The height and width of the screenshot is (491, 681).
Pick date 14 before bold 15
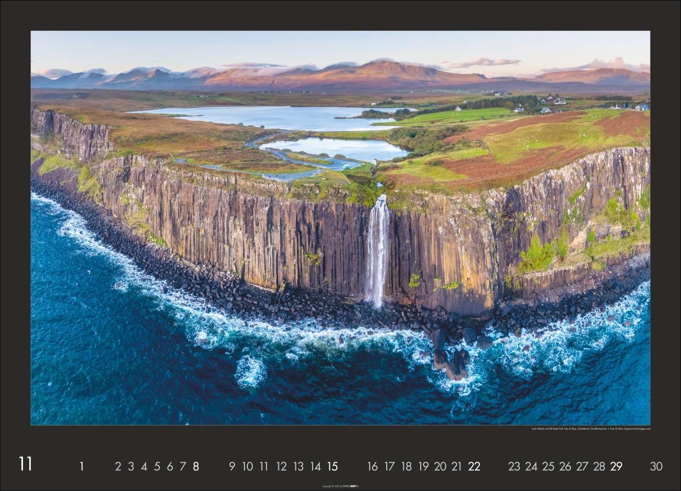315,466
